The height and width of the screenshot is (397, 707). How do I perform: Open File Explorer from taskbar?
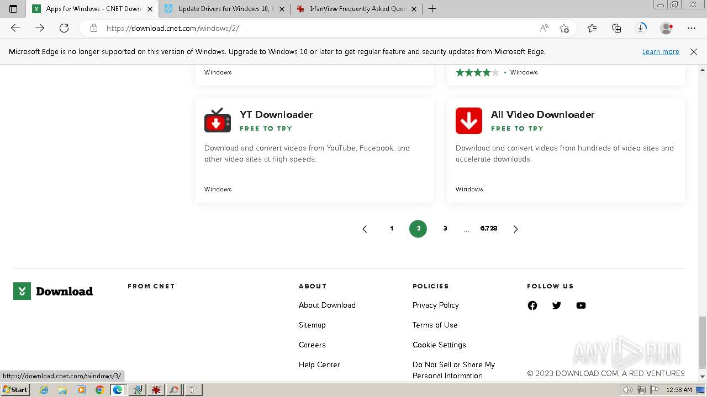point(62,390)
